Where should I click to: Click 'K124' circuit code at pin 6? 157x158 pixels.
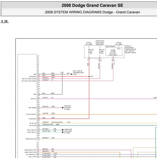click(55, 153)
